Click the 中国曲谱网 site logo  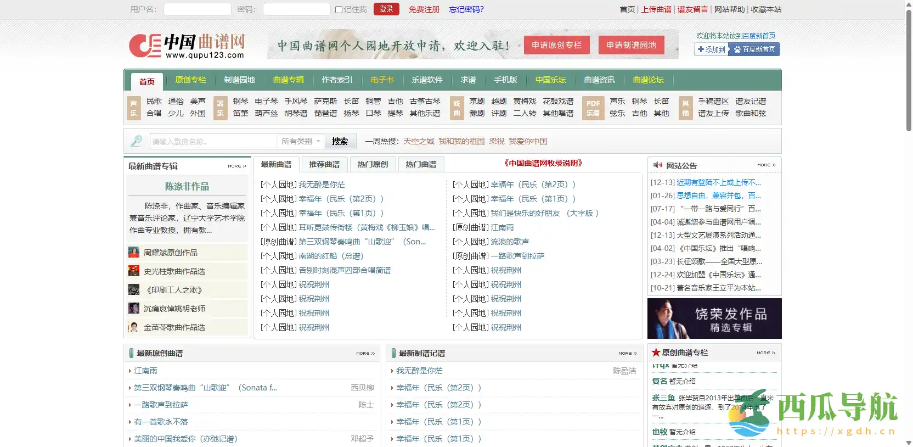point(187,46)
